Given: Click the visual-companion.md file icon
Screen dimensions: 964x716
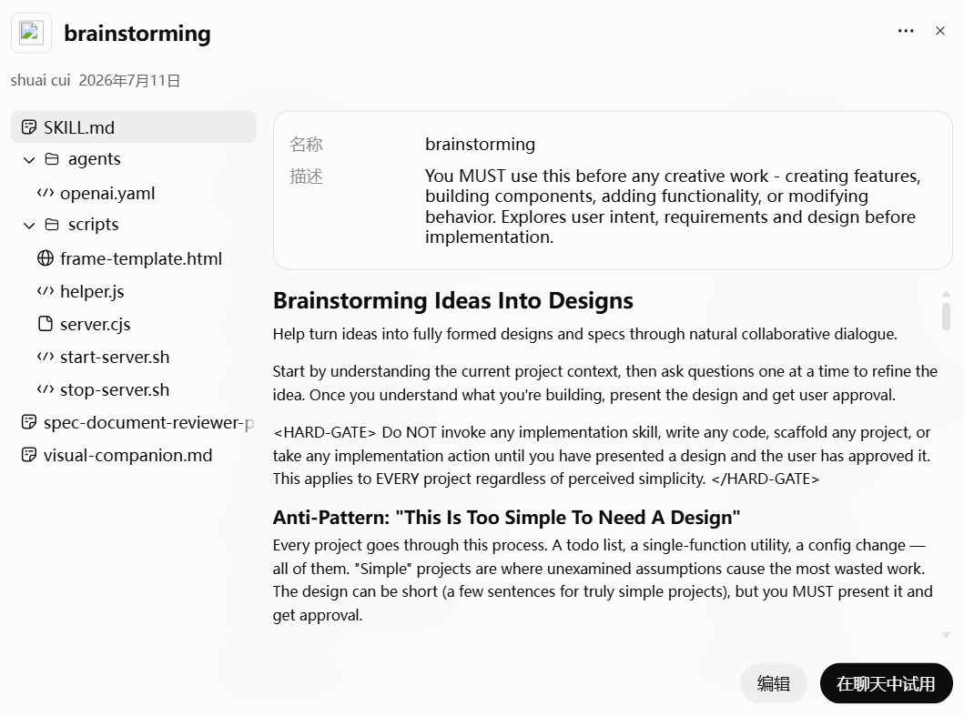Looking at the screenshot, I should (x=29, y=455).
